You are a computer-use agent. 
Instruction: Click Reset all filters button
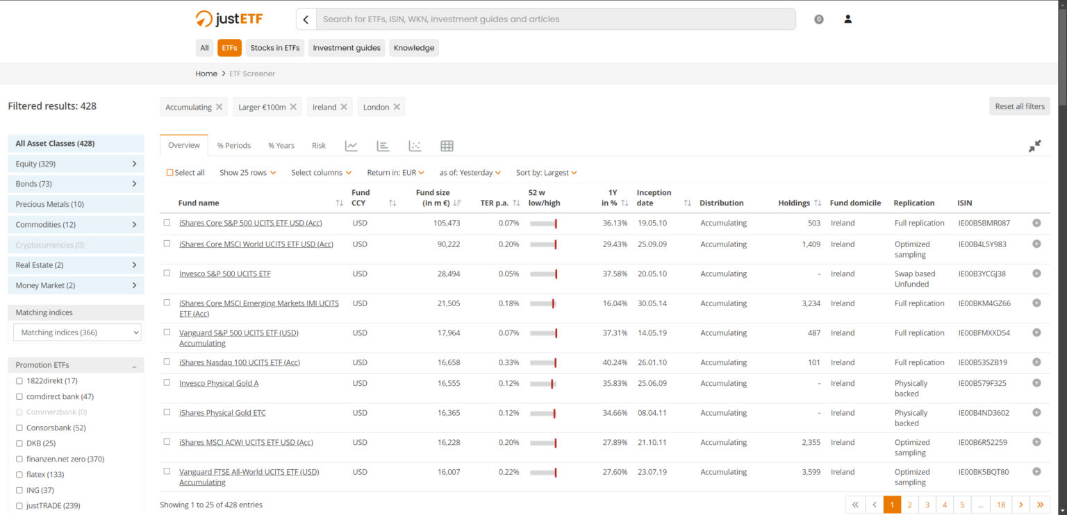tap(1019, 106)
